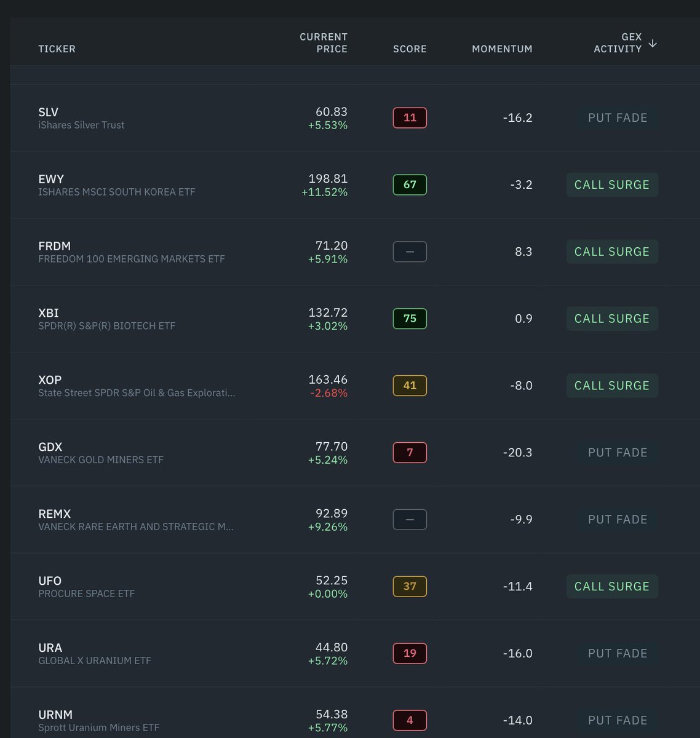
Task: Click GDX price 77.70
Action: 332,447
